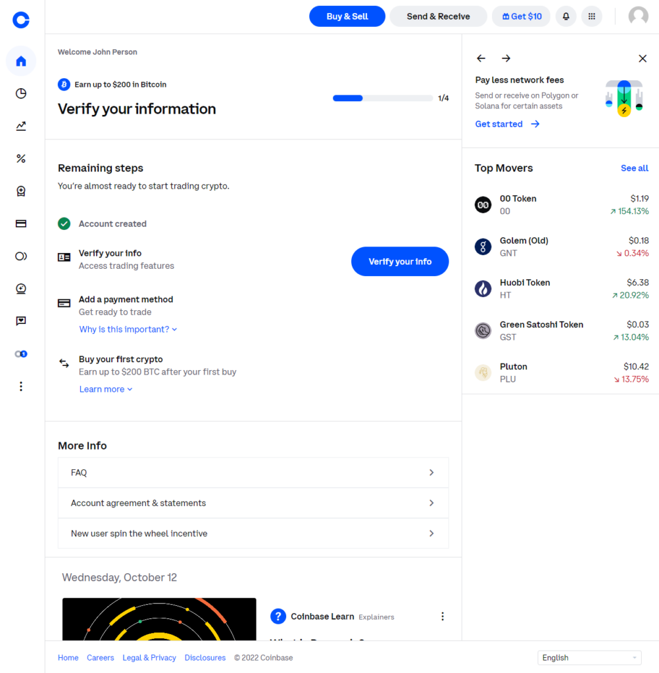Image resolution: width=659 pixels, height=673 pixels.
Task: Open the Careers footer link
Action: 101,657
